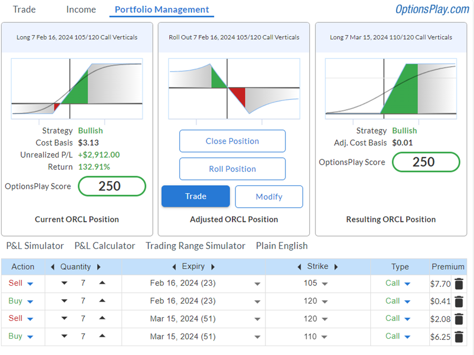Increase quantity on the Sell 105 Call row
Screen dimensions: 474x355
pyautogui.click(x=102, y=283)
